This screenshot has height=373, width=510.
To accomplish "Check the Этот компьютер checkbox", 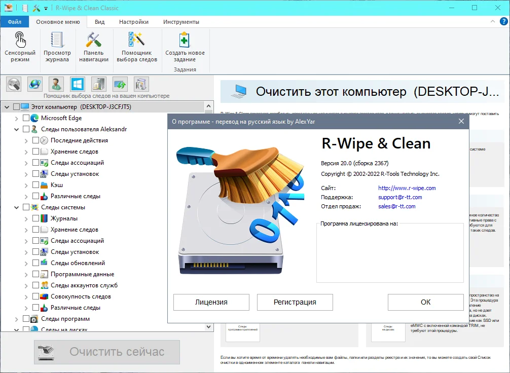I will pos(16,106).
